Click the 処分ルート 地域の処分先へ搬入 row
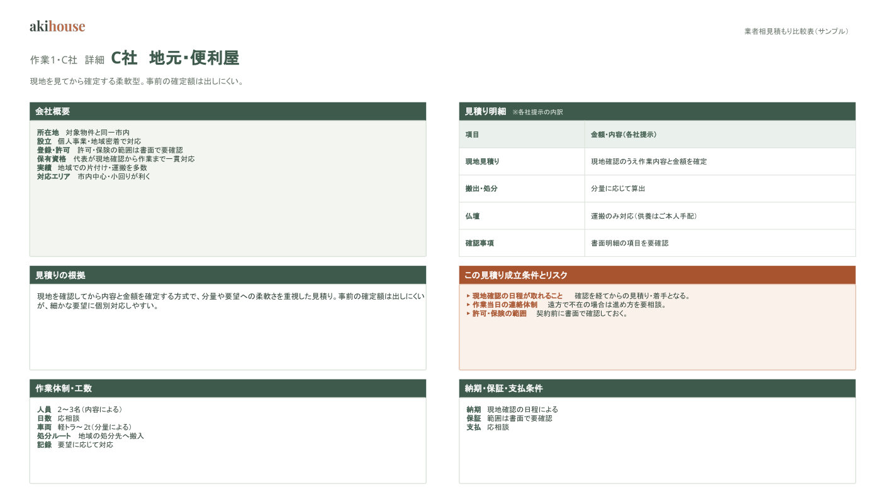This screenshot has height=495, width=881. [90, 436]
